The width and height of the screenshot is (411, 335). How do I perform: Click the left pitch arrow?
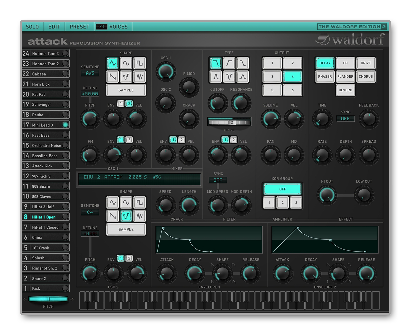point(25,299)
